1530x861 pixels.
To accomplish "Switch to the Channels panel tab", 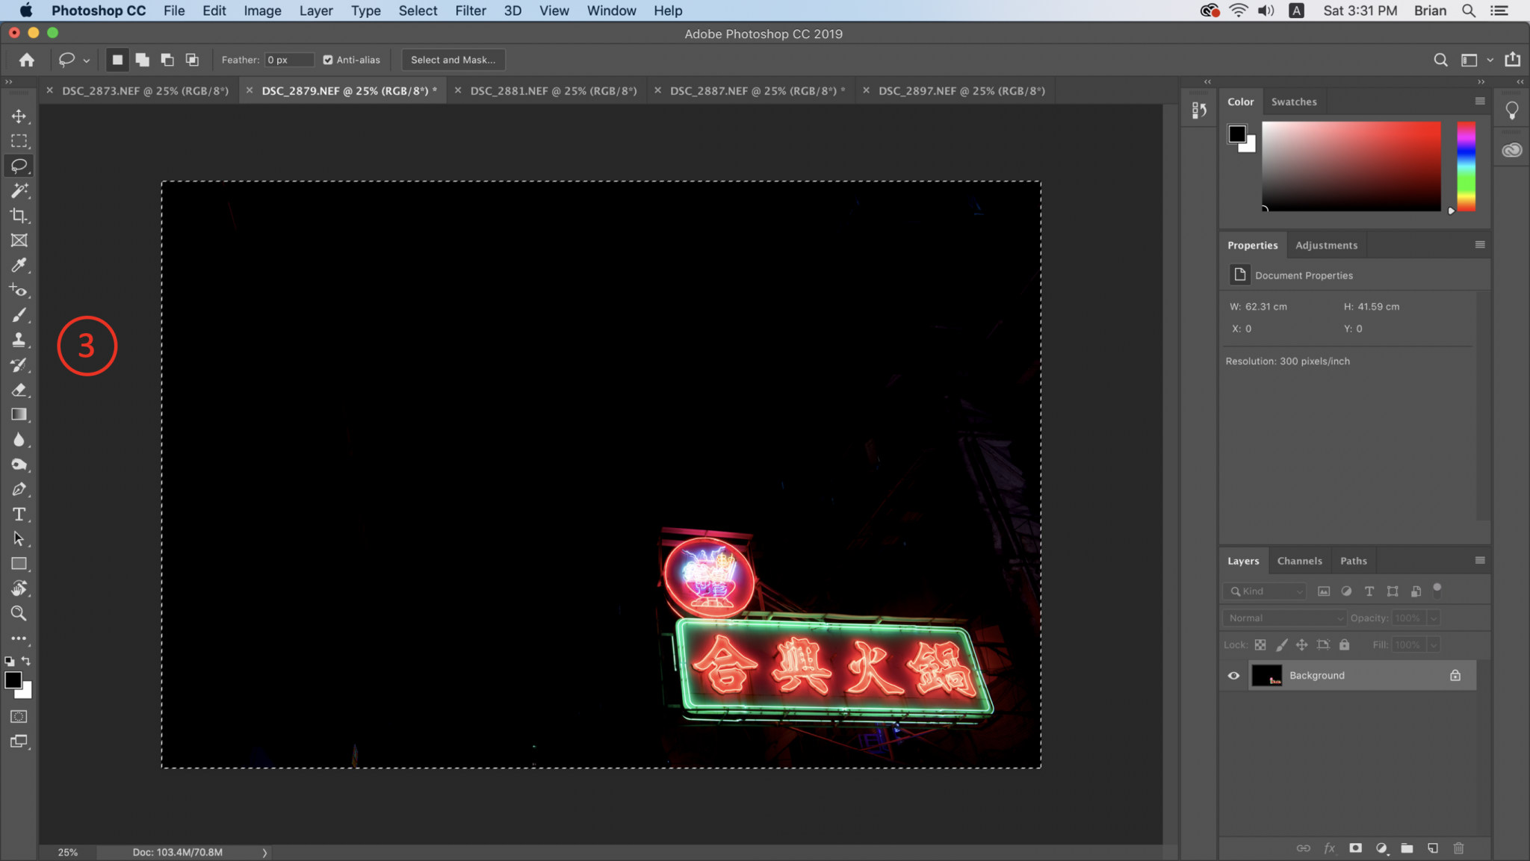I will pos(1299,561).
